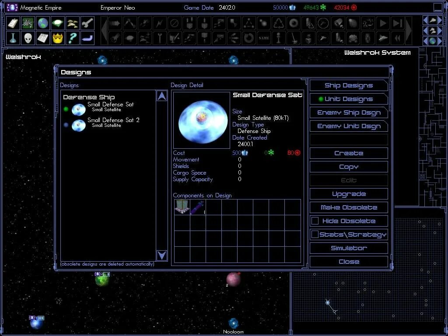
Task: Click the lightning bolt command icon
Action: (159, 23)
